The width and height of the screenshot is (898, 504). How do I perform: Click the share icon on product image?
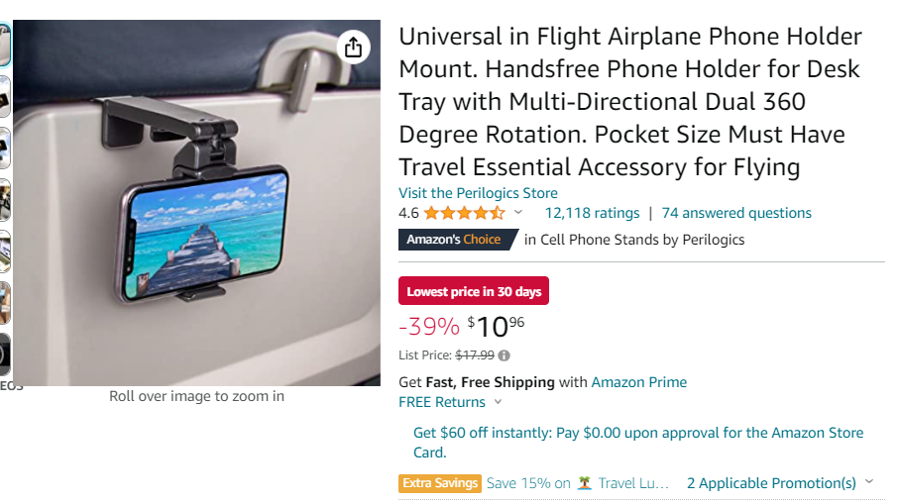tap(354, 47)
